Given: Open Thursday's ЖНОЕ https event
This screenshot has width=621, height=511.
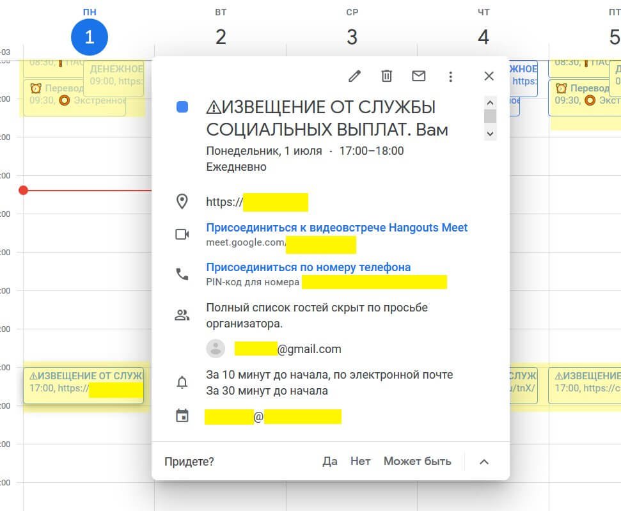Looking at the screenshot, I should point(524,79).
